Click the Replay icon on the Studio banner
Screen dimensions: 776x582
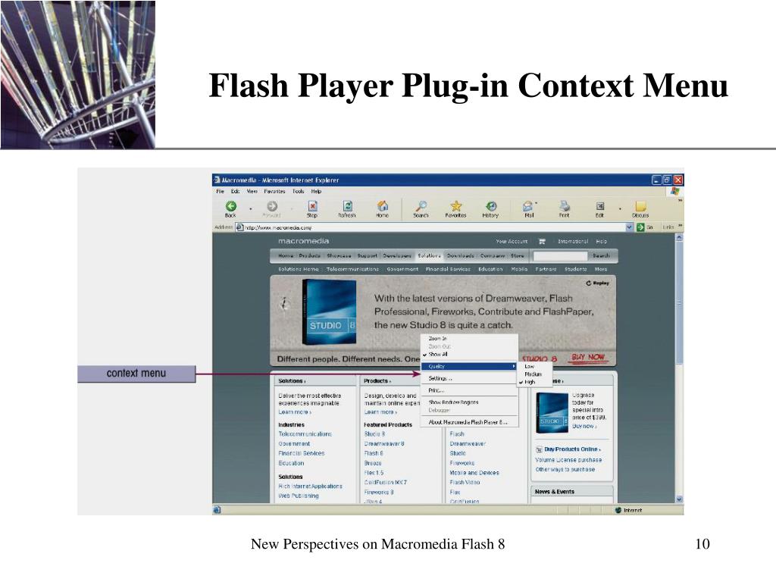[588, 283]
